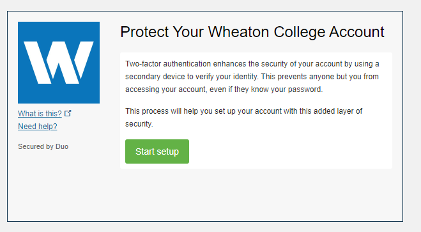
Task: Click the word Account in the title
Action: tap(357, 32)
